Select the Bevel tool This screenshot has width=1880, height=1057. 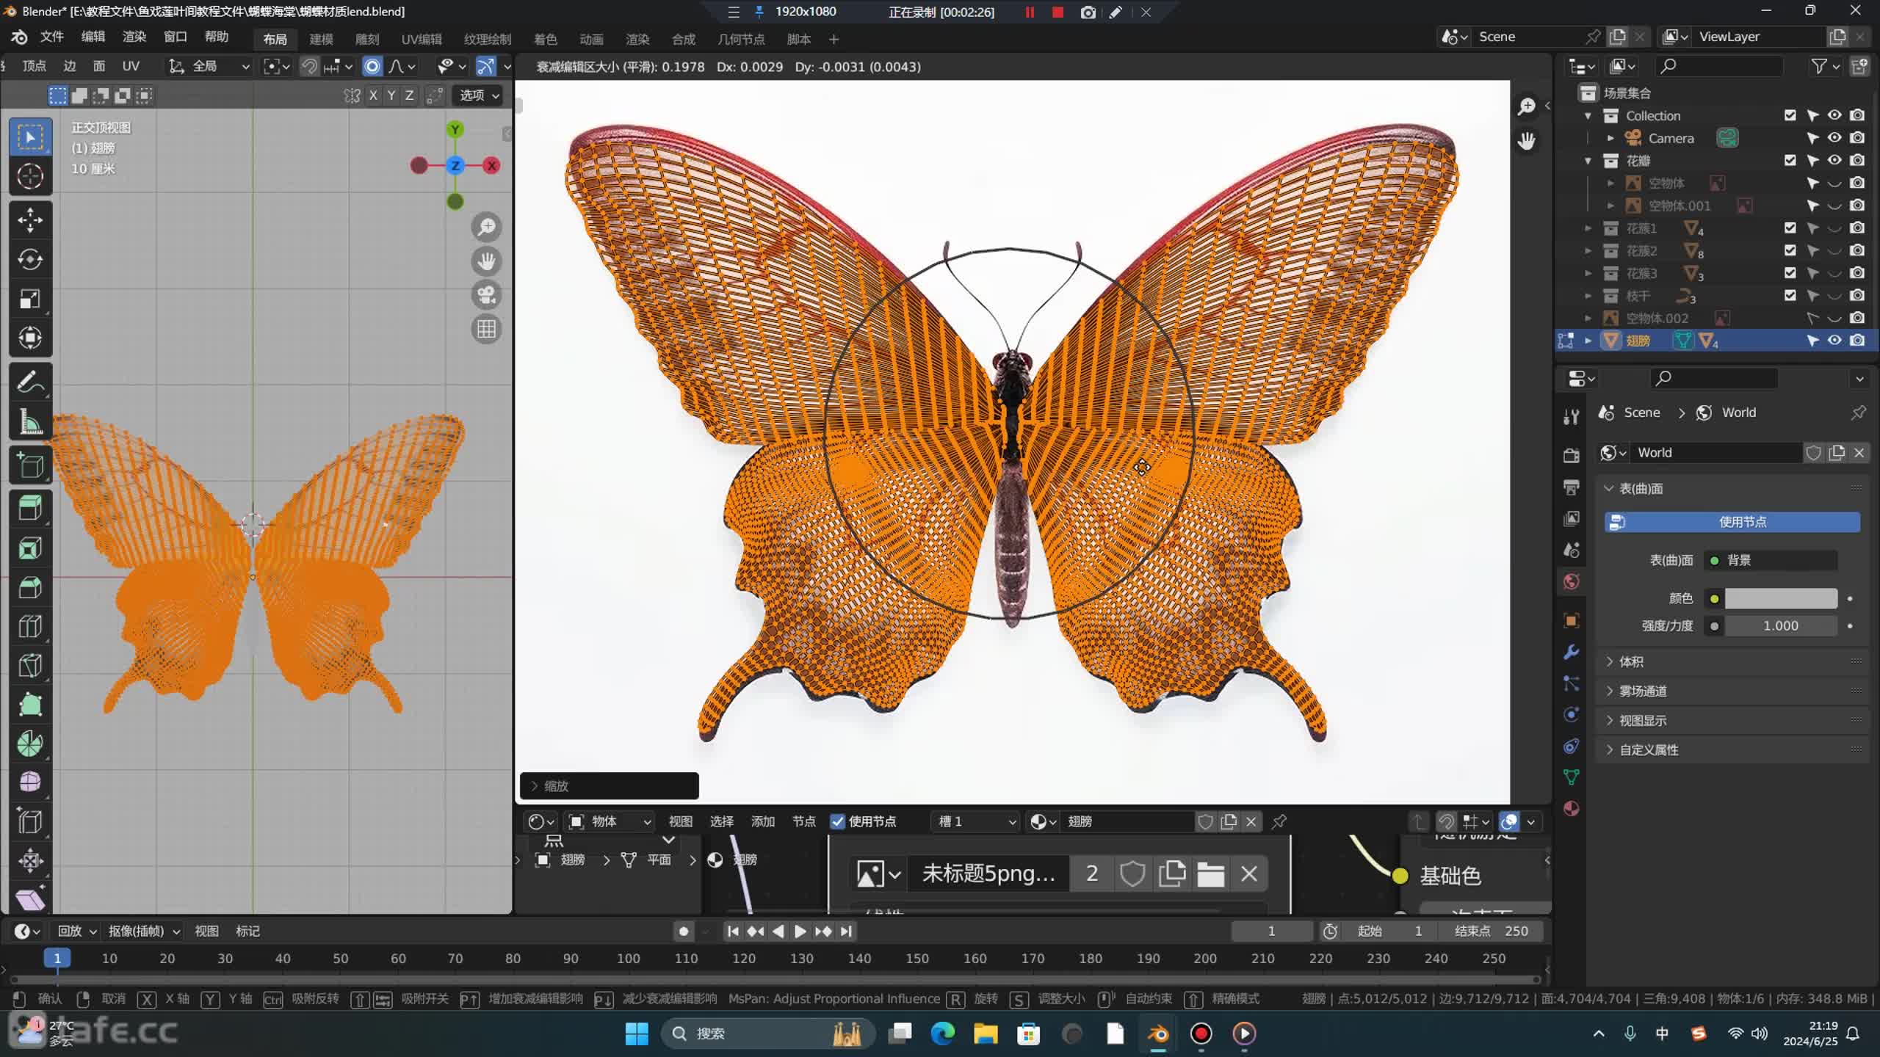point(30,586)
